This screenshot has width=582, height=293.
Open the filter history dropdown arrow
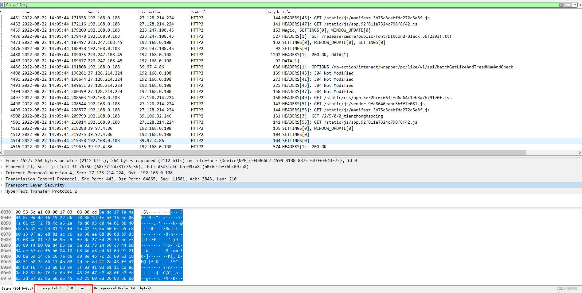point(575,5)
